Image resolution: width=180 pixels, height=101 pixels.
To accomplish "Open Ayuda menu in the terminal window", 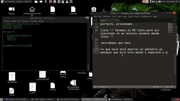I will [41, 21].
